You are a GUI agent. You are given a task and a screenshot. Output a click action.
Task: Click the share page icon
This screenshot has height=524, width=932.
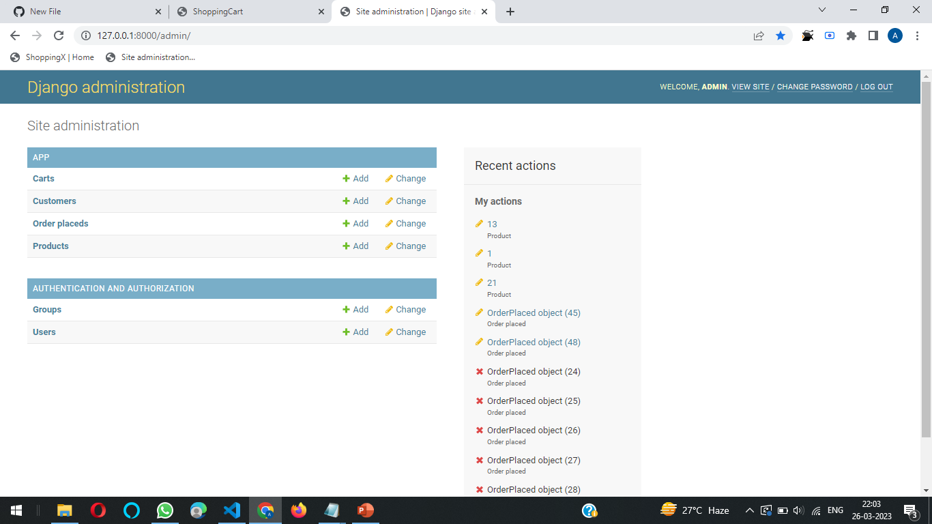759,35
